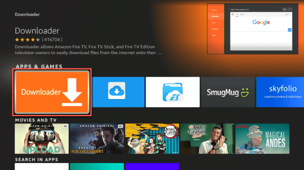Select the white tile under Search in Apps
Image resolution: width=304 pixels, height=170 pixels.
[x=42, y=166]
